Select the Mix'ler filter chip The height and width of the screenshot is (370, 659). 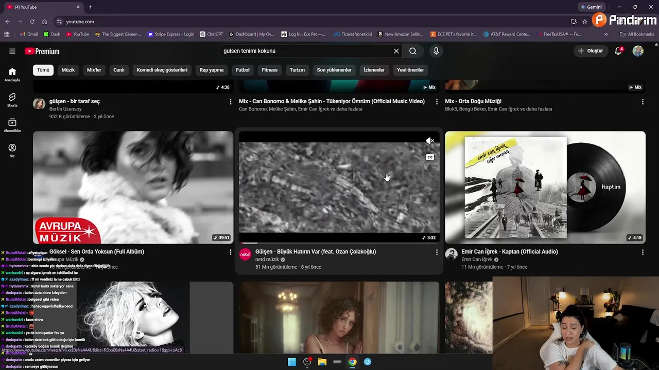(x=94, y=70)
